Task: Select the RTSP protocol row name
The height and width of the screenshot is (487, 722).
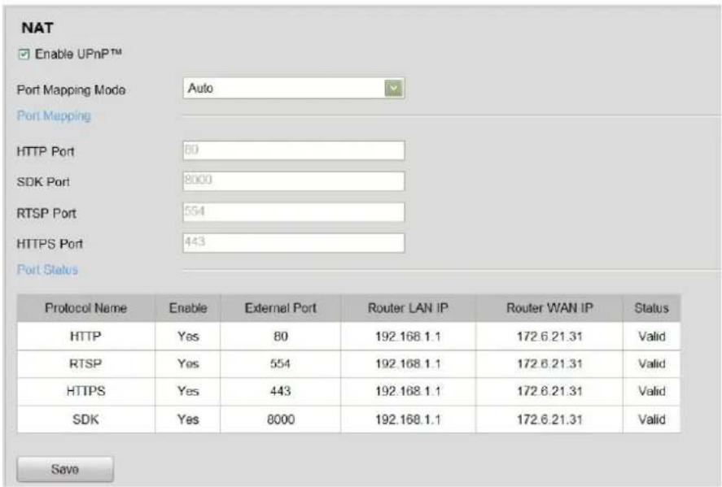Action: [85, 363]
